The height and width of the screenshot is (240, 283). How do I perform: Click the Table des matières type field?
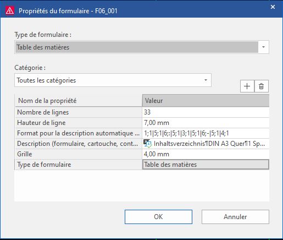tap(142, 47)
